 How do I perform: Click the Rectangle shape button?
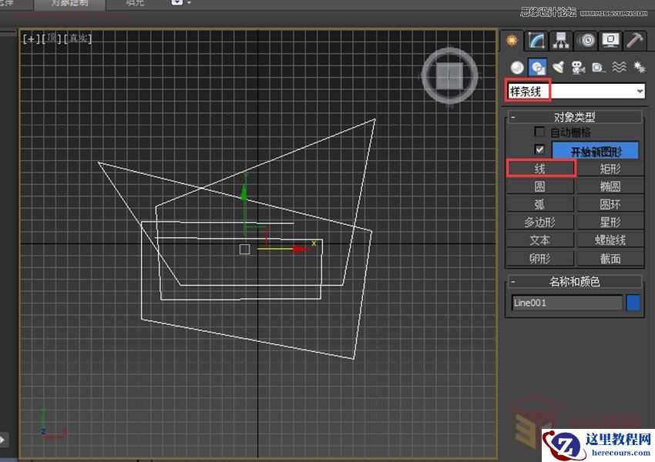point(610,168)
